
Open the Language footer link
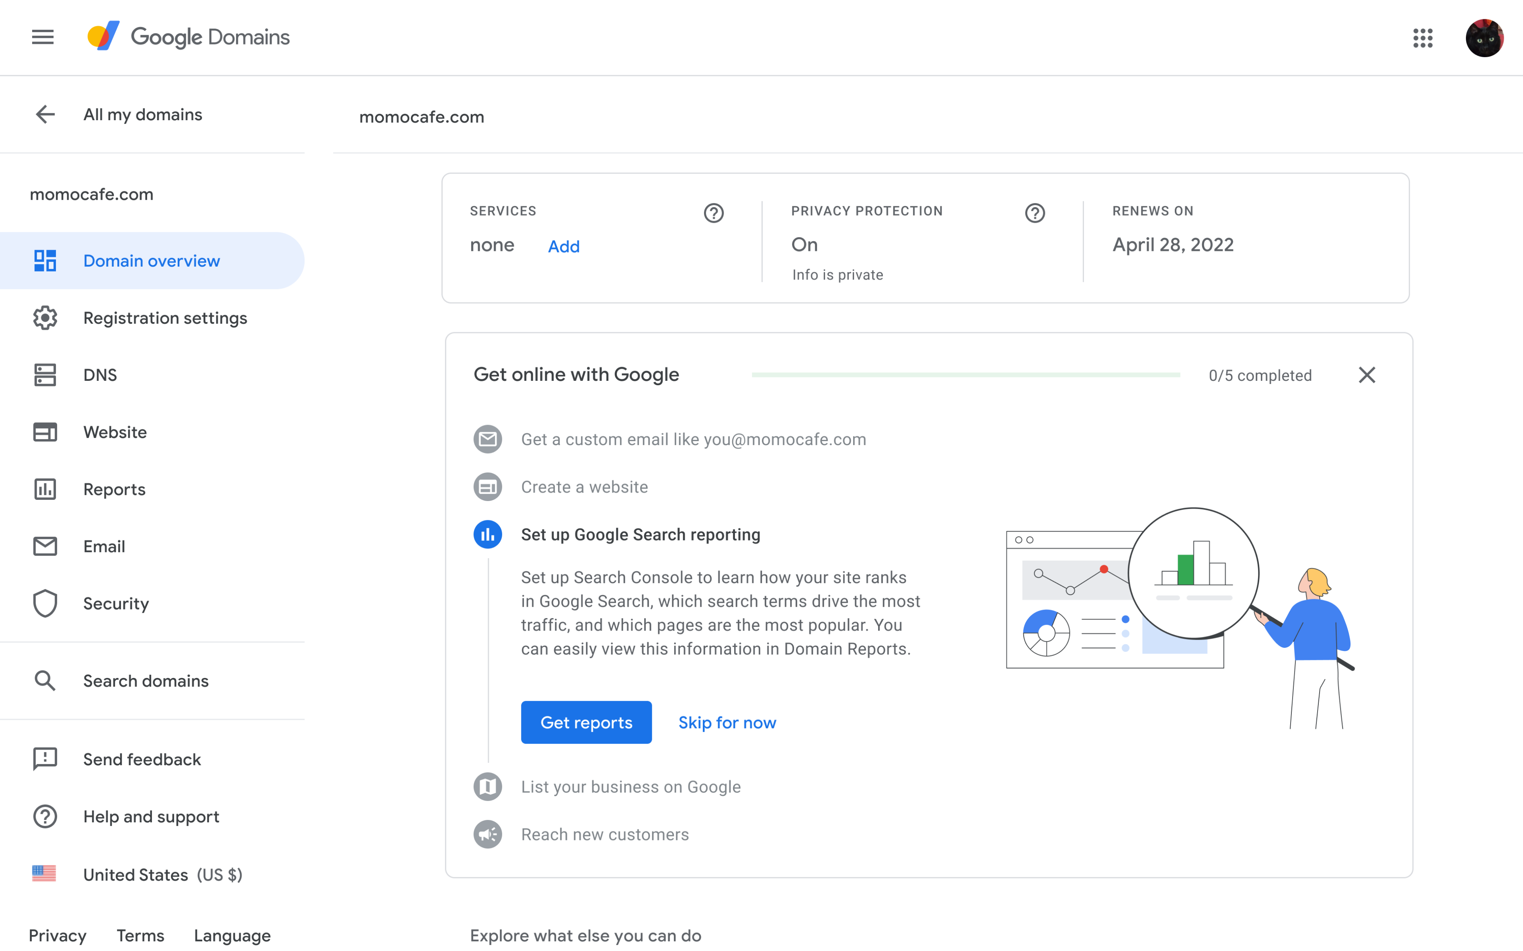232,935
